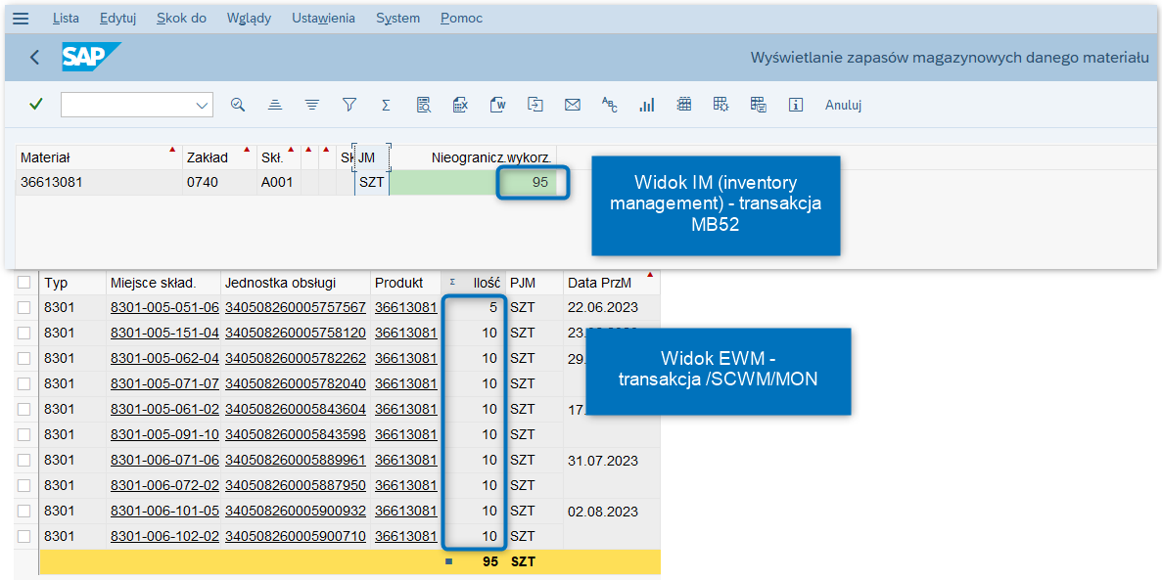Open the hamburger menu at top left
This screenshot has height=580, width=1162.
[x=21, y=19]
